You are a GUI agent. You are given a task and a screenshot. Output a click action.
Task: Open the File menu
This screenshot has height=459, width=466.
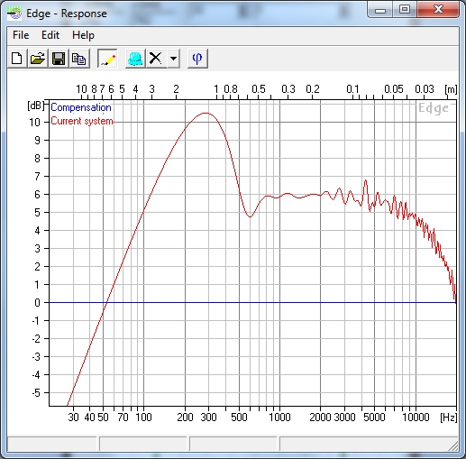coord(21,35)
